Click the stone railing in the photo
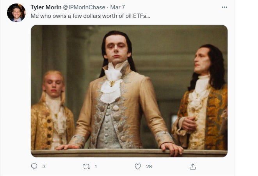258x176 pixels. pos(129,153)
